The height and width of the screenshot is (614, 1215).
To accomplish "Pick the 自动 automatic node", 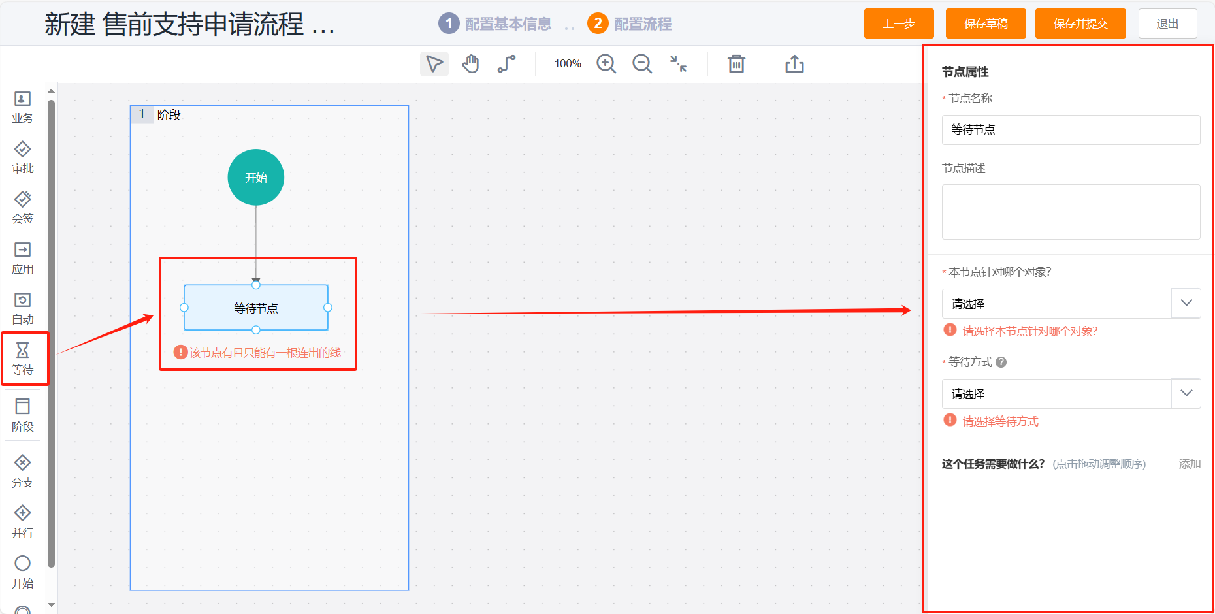I will 23,309.
